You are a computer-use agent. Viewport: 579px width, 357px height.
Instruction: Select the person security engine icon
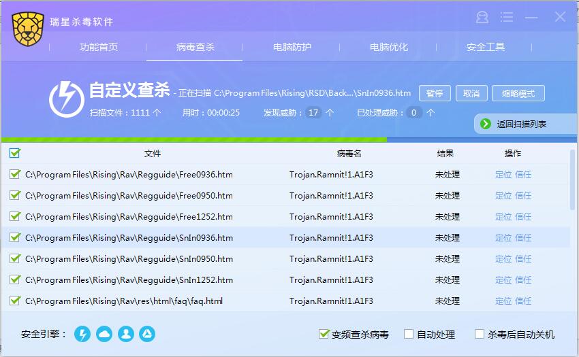[x=126, y=334]
